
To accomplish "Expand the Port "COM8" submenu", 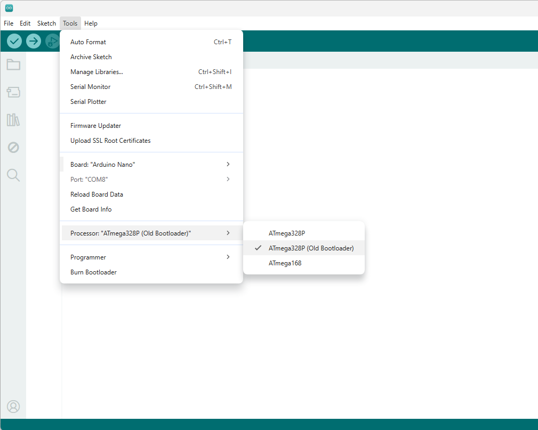I will click(x=151, y=180).
